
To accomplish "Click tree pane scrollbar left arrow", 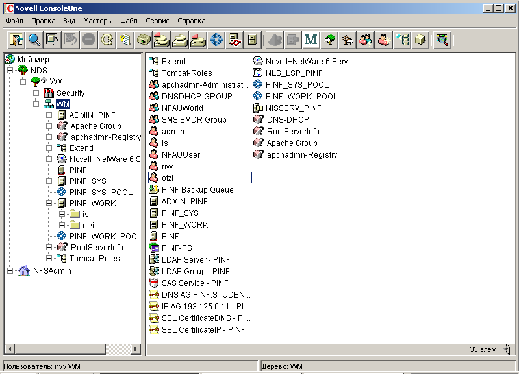I will point(10,349).
